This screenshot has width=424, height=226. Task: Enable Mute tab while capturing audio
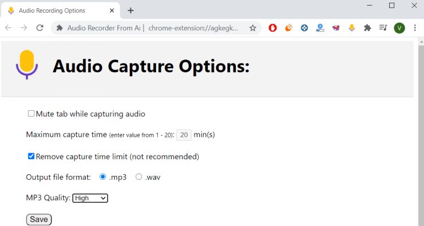pos(31,114)
